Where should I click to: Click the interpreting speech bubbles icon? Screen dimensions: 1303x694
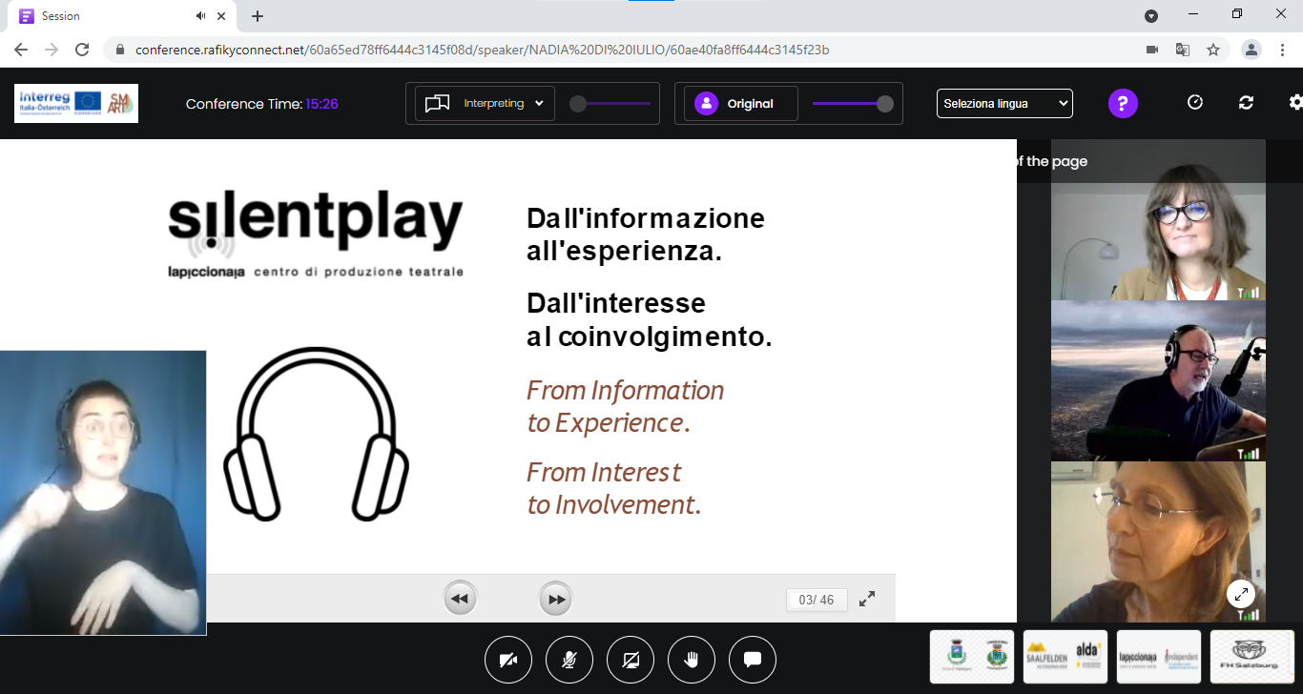click(437, 103)
